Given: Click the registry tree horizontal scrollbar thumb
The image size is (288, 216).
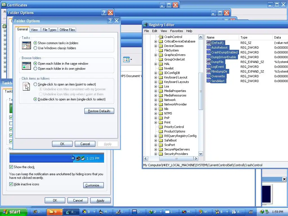Looking at the screenshot, I should point(176,159).
